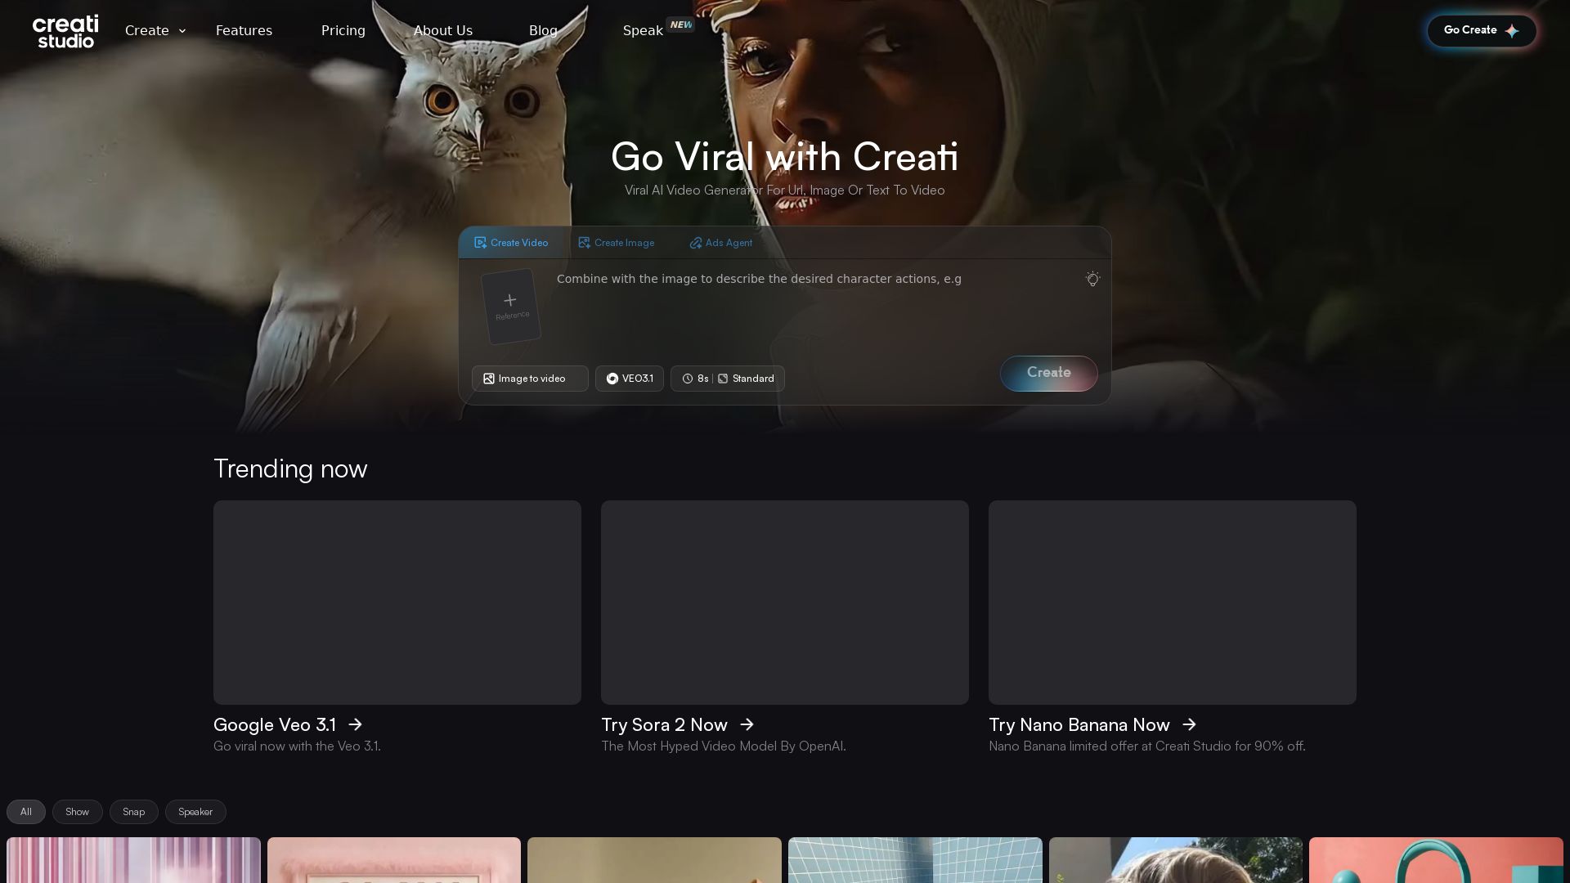Click the Nano Banana limited offer 90% off text
This screenshot has width=1570, height=883.
point(1147,746)
